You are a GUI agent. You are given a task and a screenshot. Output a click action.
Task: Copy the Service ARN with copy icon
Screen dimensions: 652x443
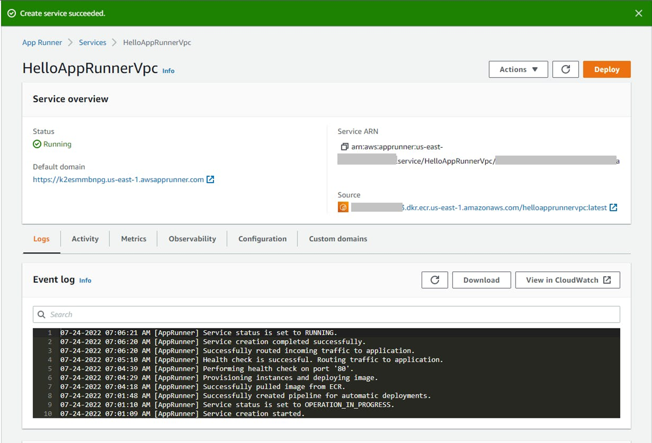coord(344,147)
